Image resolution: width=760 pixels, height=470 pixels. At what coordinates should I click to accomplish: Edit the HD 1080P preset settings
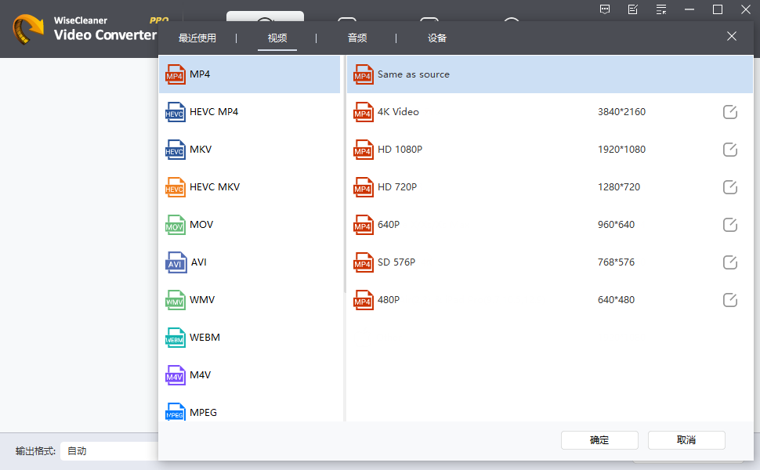point(730,150)
